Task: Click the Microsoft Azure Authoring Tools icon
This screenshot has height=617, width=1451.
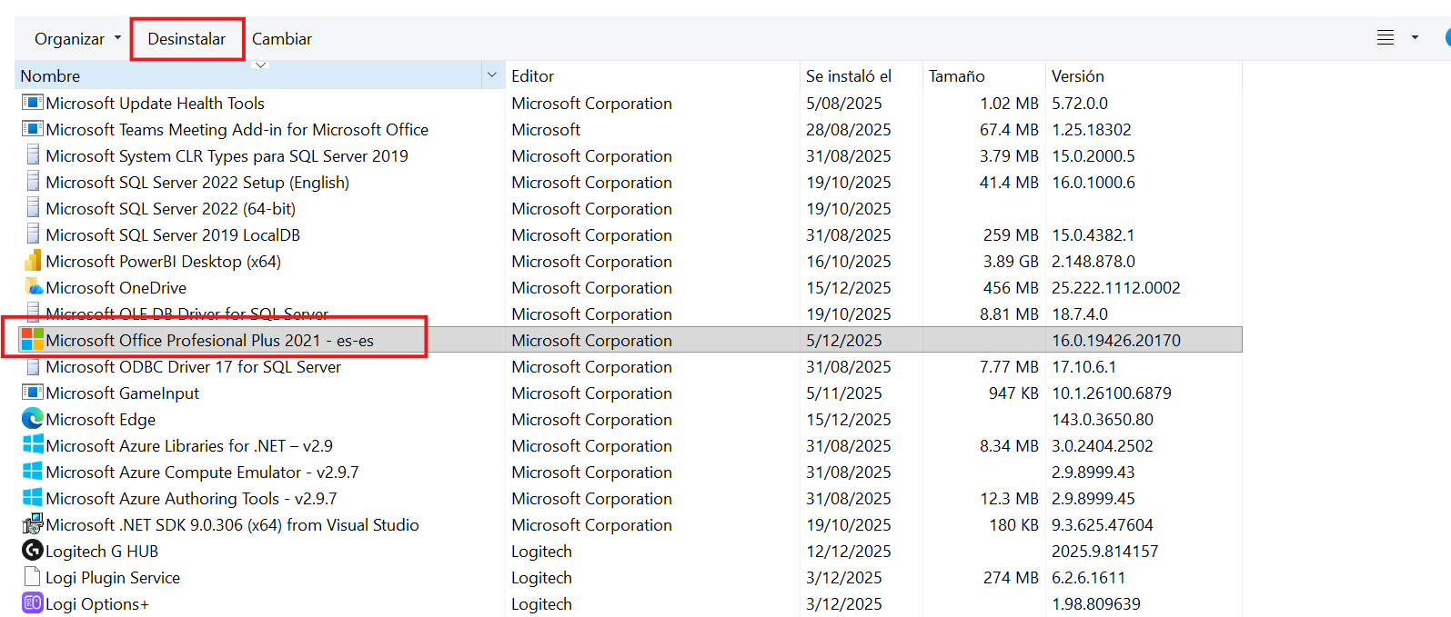Action: click(x=33, y=498)
